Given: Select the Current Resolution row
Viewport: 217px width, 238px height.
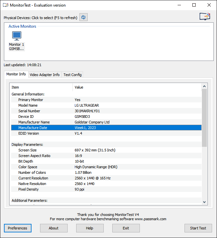Looking at the screenshot, I should (x=106, y=178).
